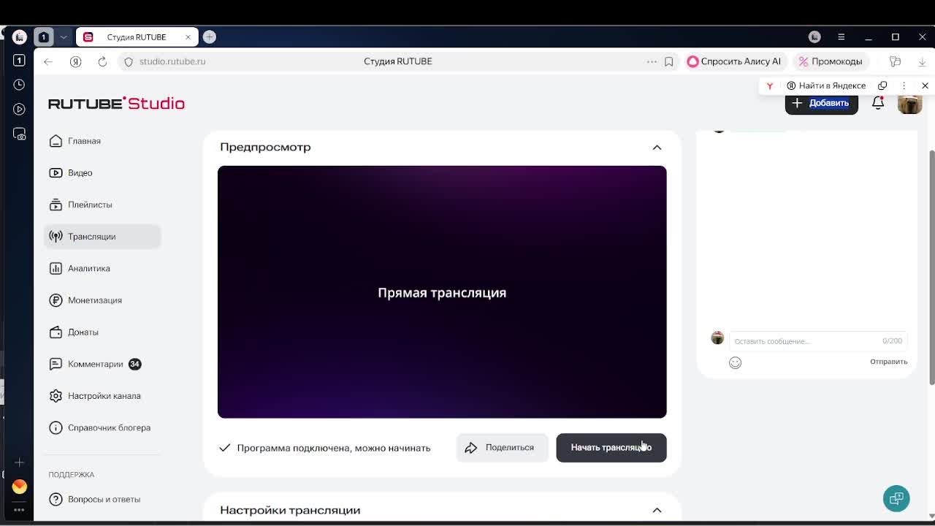Open Комментарии with 34 badge
Screen dimensions: 935x526
[x=102, y=364]
